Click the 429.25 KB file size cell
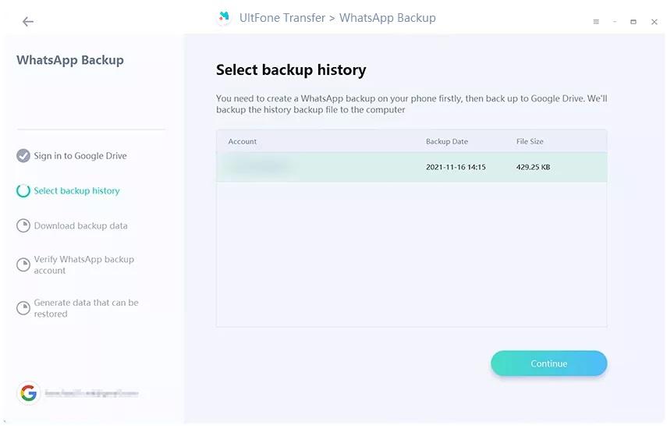Image resolution: width=667 pixels, height=426 pixels. (x=533, y=167)
